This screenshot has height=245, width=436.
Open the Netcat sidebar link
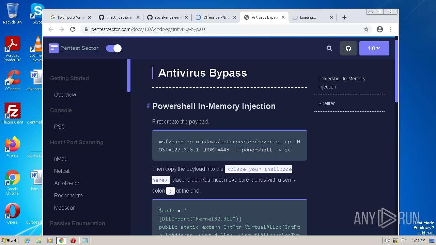point(62,171)
